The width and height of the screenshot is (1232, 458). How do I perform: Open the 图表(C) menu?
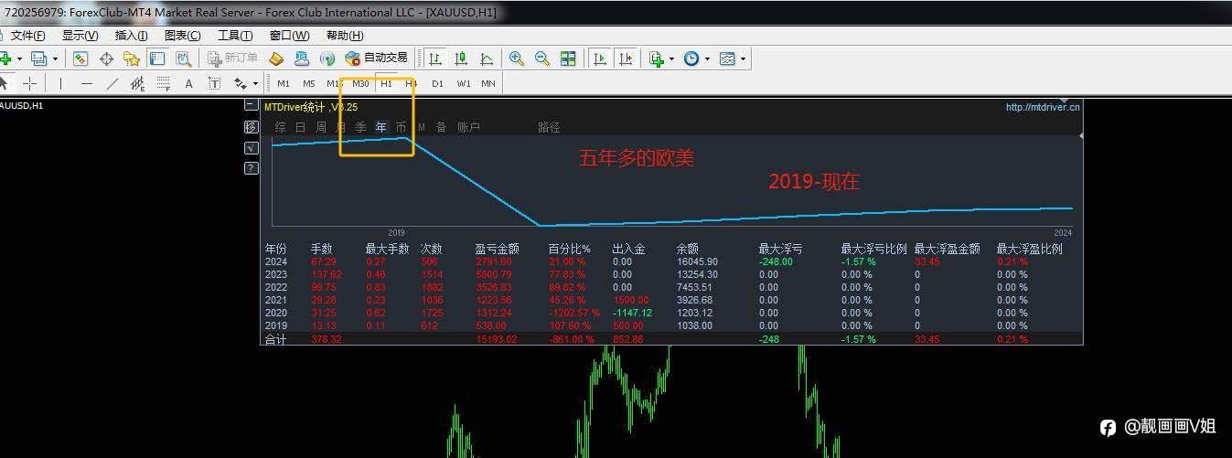click(183, 36)
